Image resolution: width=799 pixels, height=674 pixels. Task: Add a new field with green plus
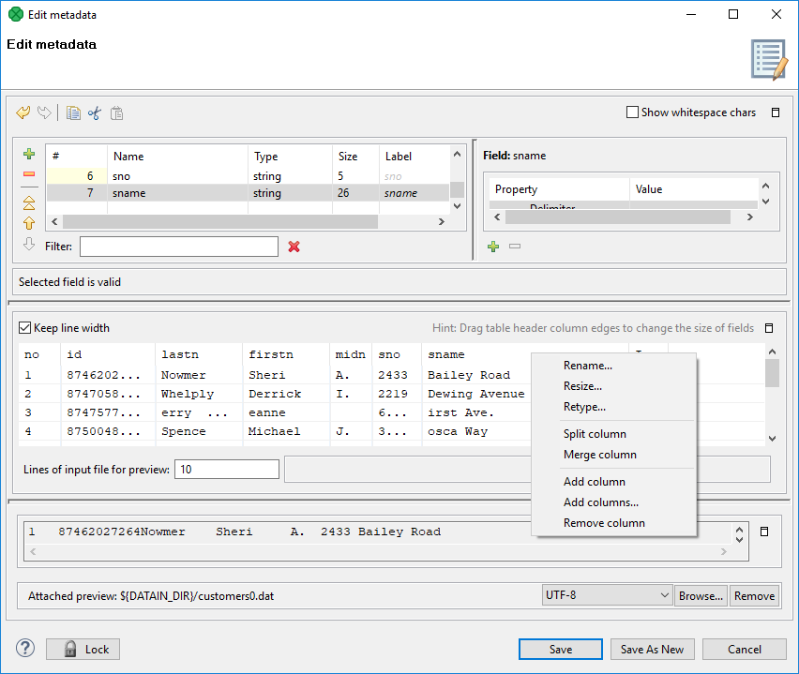[29, 155]
